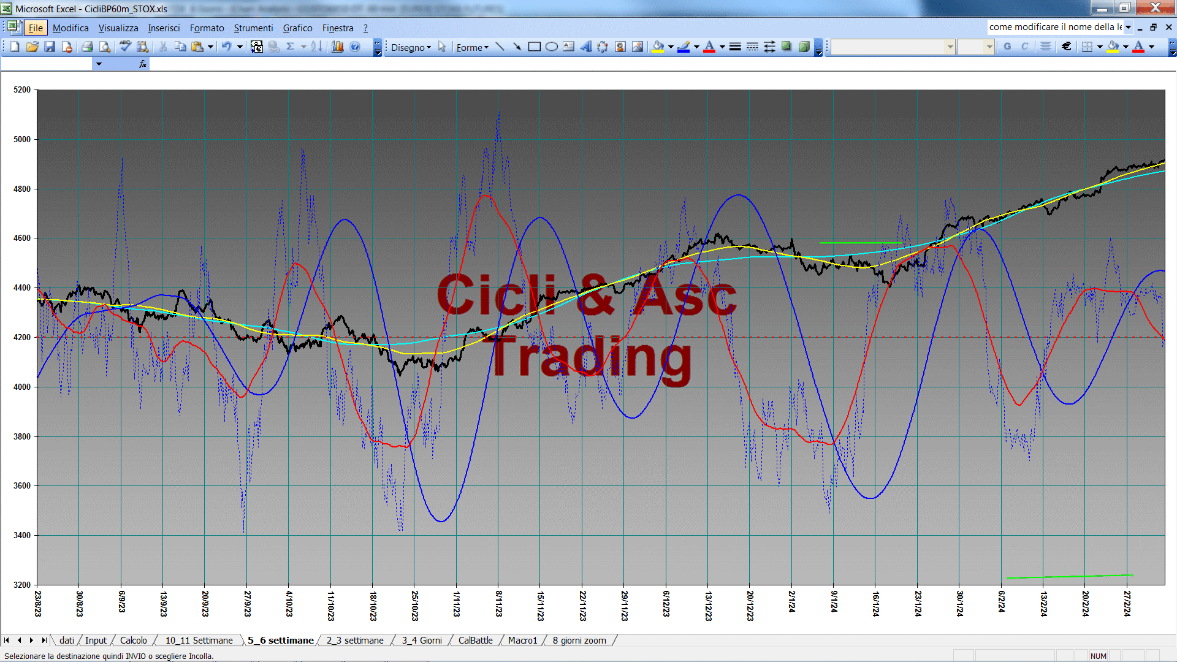The image size is (1177, 662).
Task: Click the yellow fill color swatch in Drawing toolbar
Action: pos(658,47)
